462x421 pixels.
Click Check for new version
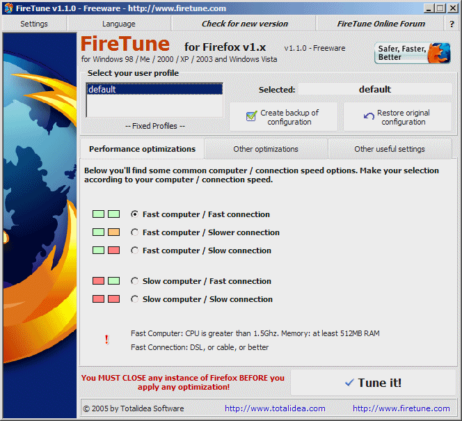pyautogui.click(x=244, y=24)
